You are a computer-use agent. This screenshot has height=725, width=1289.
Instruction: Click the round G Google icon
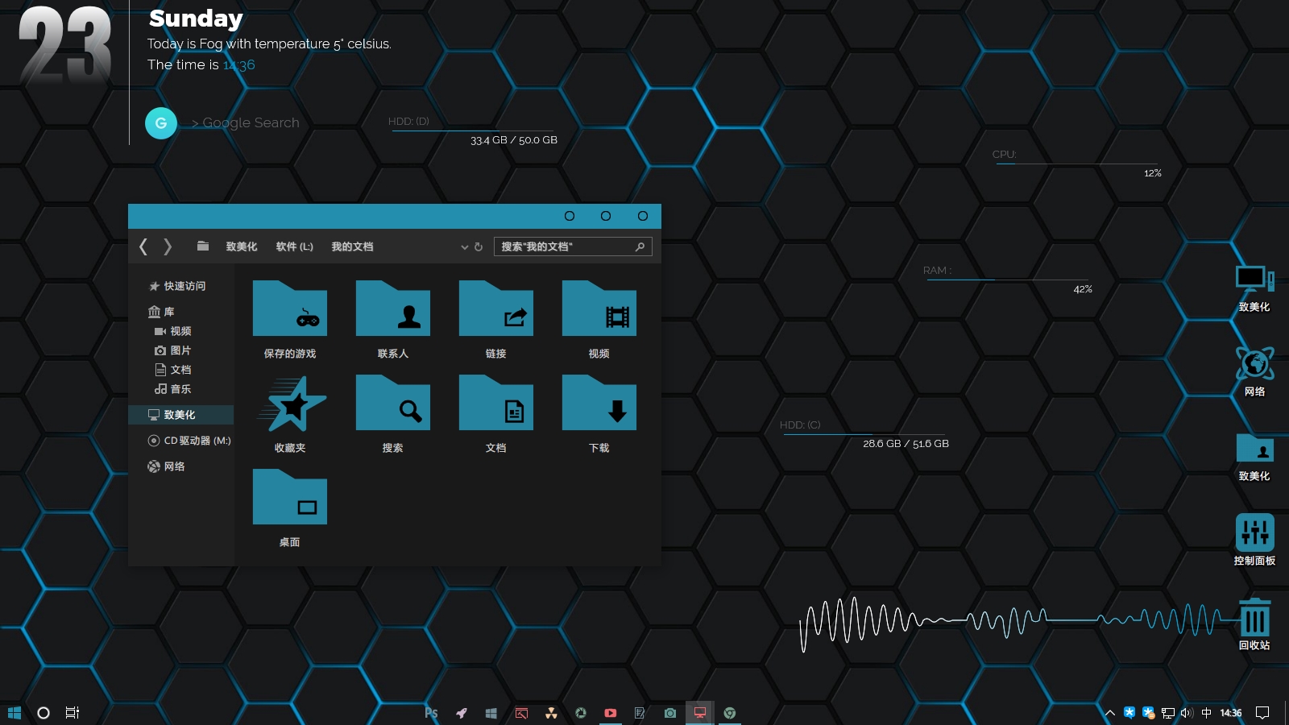coord(161,123)
